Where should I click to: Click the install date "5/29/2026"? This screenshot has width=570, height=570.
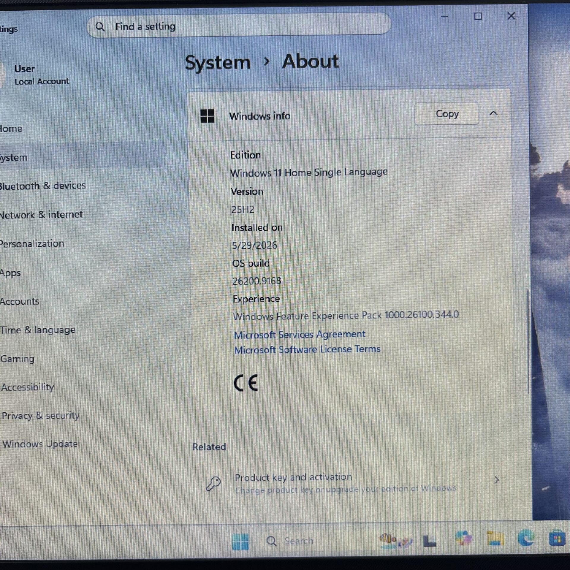(x=254, y=245)
